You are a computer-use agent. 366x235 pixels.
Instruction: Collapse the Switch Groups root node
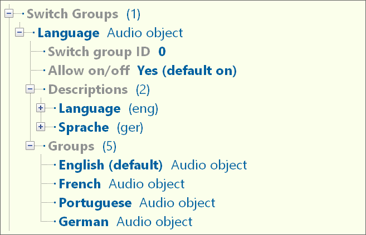[9, 14]
